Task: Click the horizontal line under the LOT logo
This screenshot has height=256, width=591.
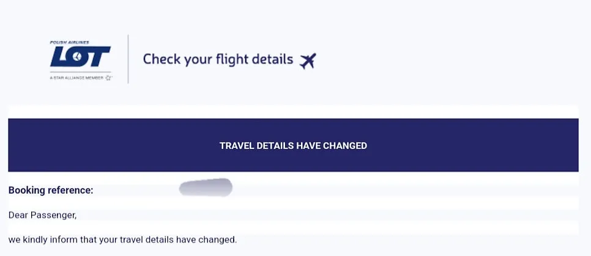Action: coord(80,71)
